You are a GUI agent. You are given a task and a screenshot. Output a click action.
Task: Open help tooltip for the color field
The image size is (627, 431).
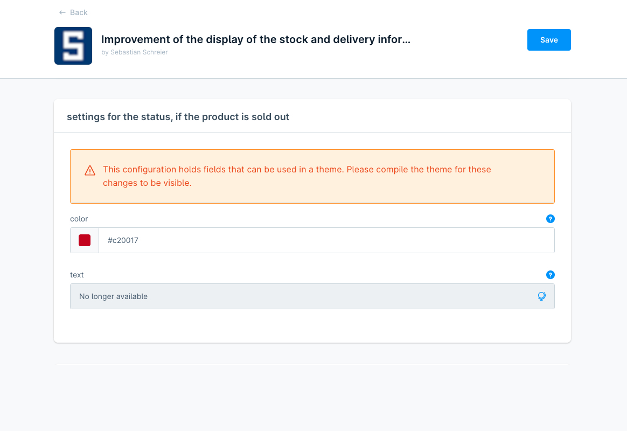pos(550,219)
